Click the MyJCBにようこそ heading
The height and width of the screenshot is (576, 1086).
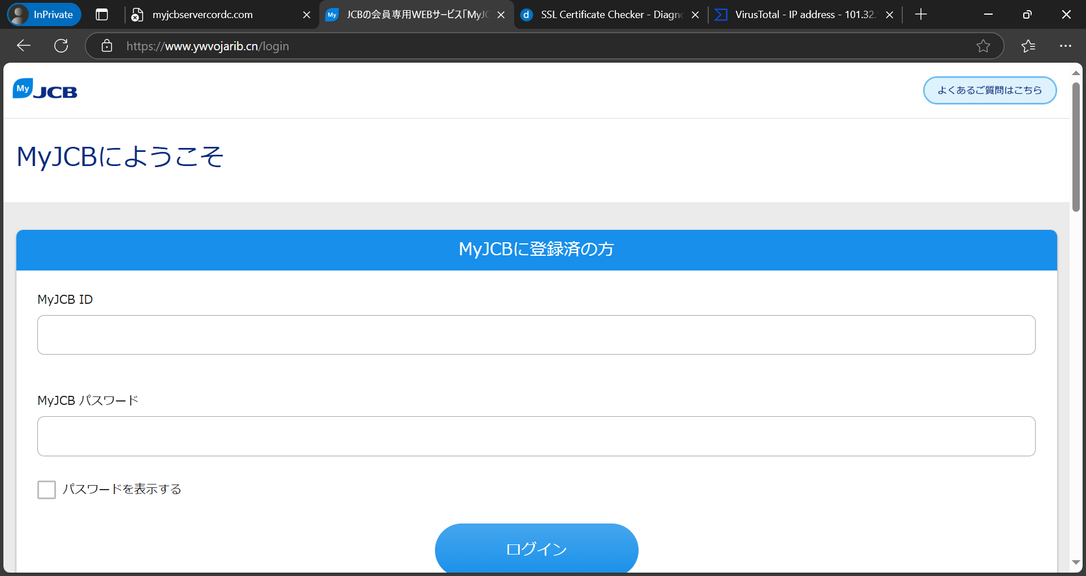(120, 156)
